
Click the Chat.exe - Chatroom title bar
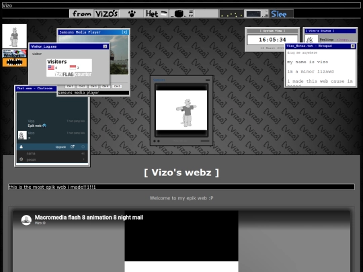36,89
